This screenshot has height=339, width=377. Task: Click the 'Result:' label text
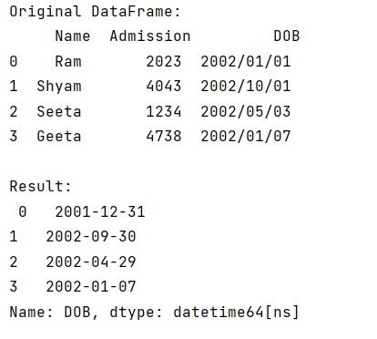(41, 186)
